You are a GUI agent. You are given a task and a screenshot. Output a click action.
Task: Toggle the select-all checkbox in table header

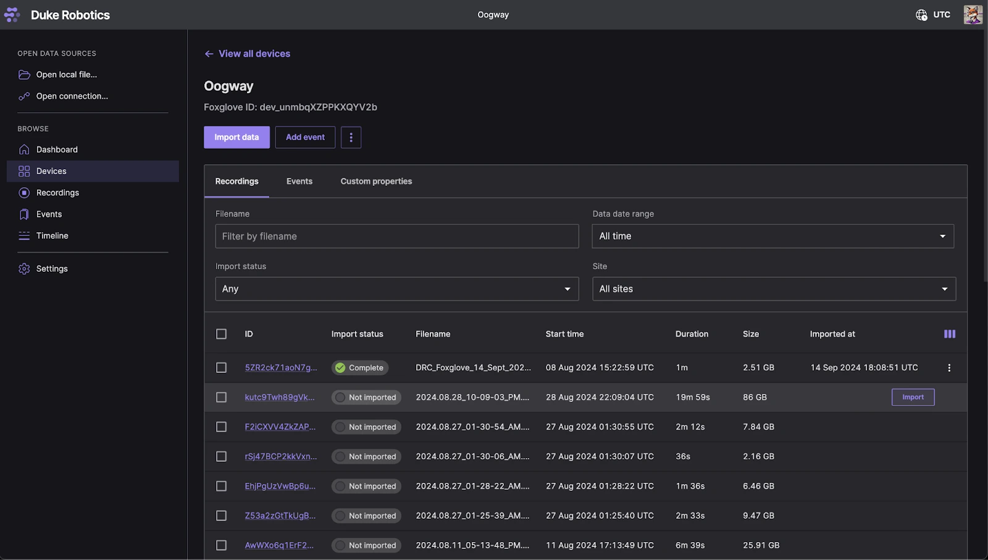pyautogui.click(x=221, y=334)
